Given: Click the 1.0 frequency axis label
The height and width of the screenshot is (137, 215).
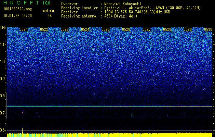Looking at the screenshot, I should click(3, 62).
